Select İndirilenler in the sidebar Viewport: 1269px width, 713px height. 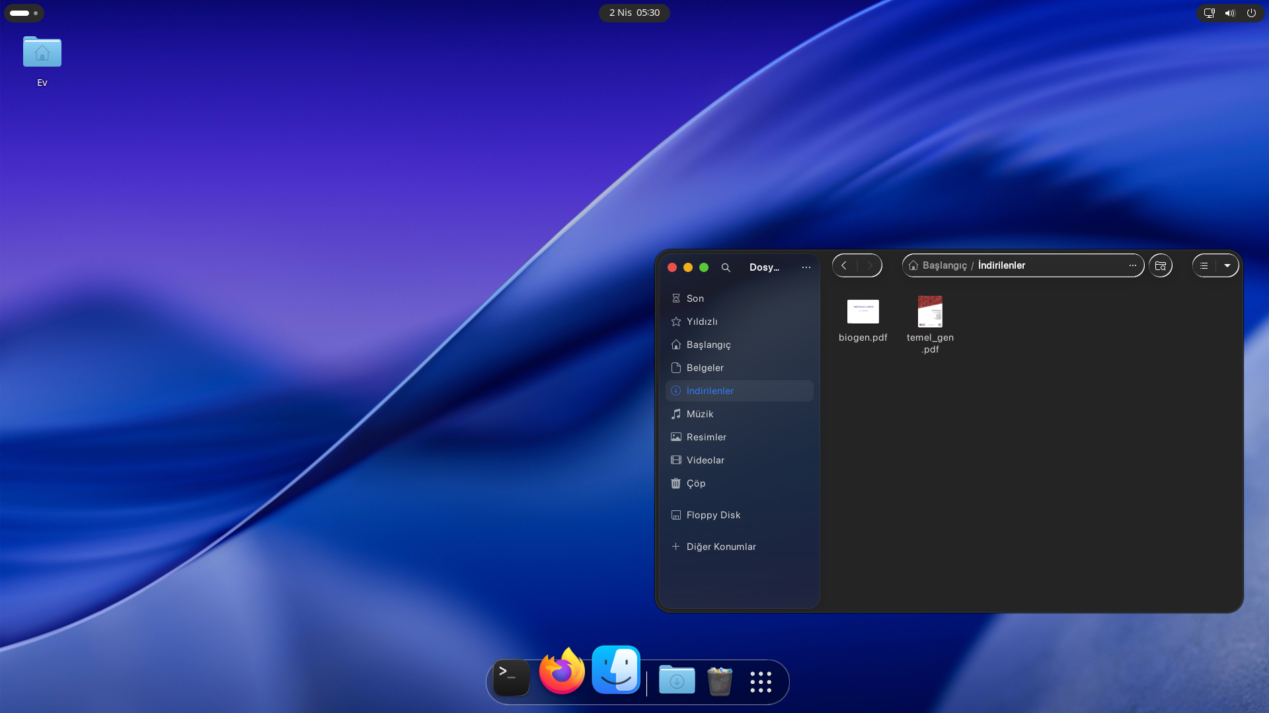point(739,391)
